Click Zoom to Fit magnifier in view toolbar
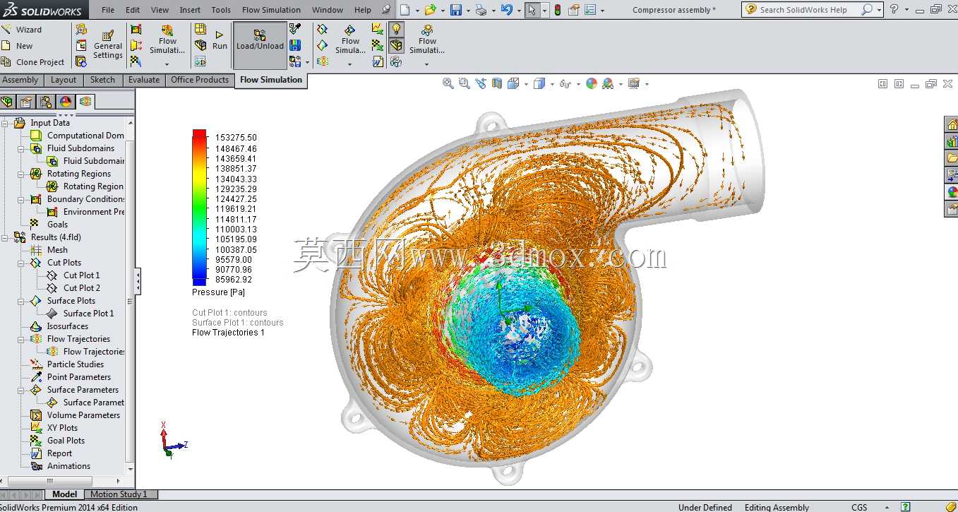 pyautogui.click(x=448, y=83)
